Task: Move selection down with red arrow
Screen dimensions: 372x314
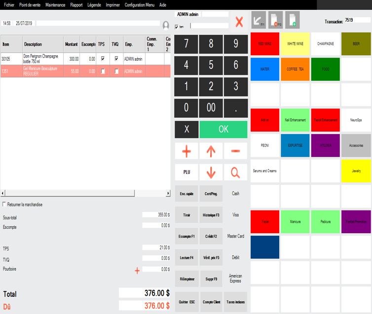Action: [211, 173]
